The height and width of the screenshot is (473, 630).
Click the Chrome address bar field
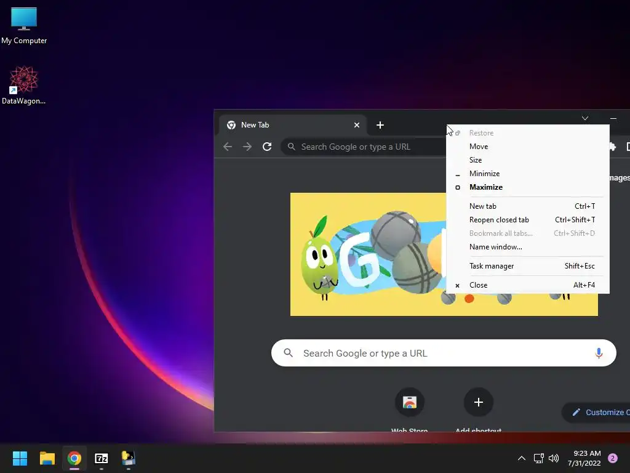point(364,147)
